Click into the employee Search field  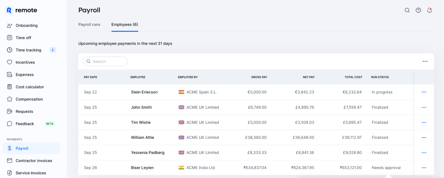[x=108, y=61]
